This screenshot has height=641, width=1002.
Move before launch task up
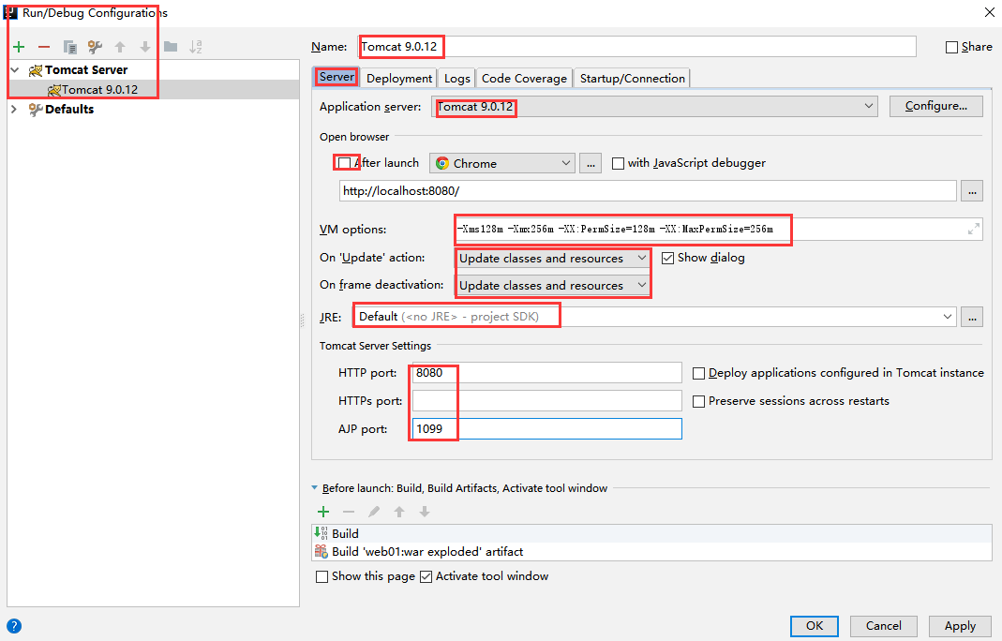click(399, 512)
